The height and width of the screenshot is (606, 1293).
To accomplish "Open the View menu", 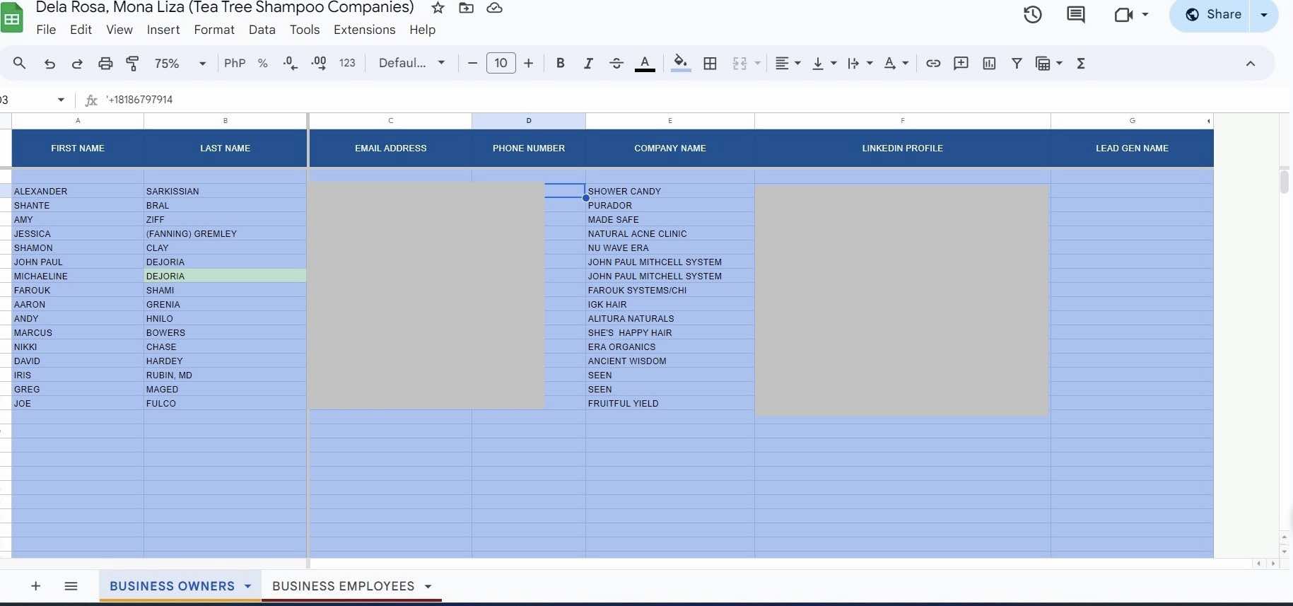I will (119, 30).
